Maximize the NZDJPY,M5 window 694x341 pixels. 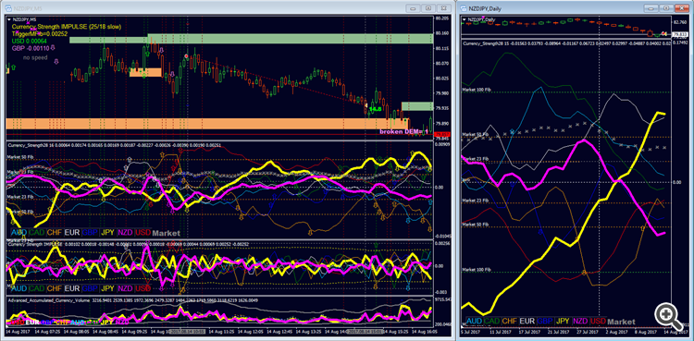click(x=428, y=8)
